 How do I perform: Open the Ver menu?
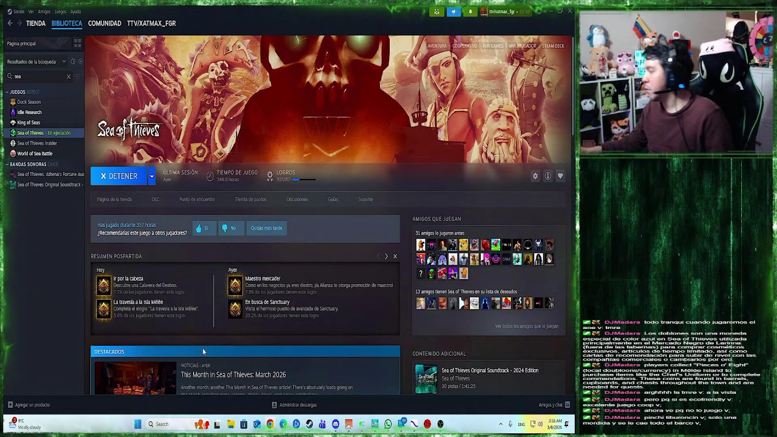click(x=31, y=12)
